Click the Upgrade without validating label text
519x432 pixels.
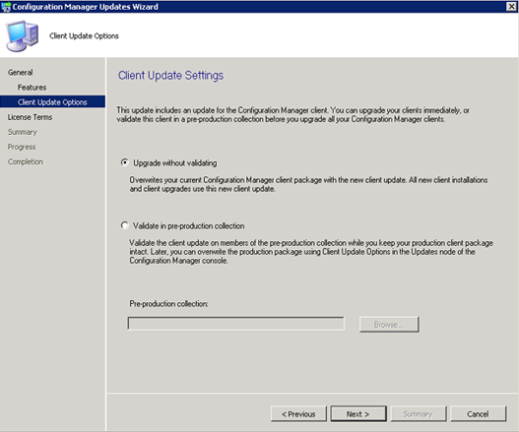pyautogui.click(x=175, y=162)
